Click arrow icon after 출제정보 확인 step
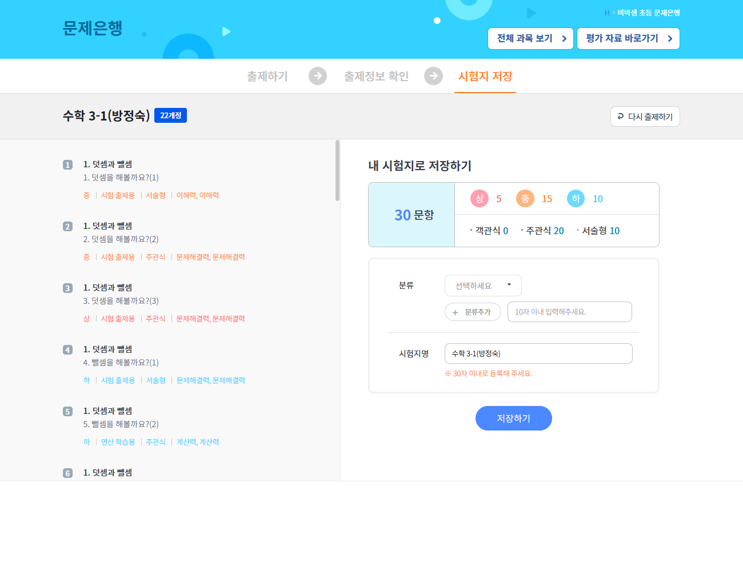The width and height of the screenshot is (743, 571). (433, 76)
